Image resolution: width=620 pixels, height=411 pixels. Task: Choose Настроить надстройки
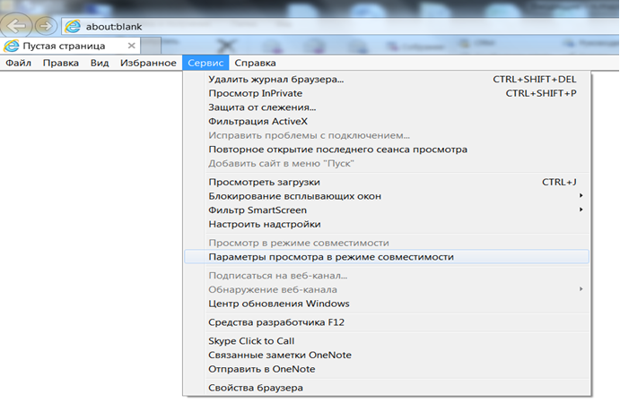(265, 224)
